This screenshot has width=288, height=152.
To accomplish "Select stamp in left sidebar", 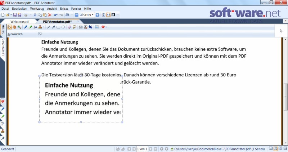I will point(3,131).
